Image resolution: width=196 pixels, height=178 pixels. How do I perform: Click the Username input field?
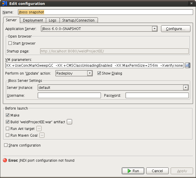(x=69, y=96)
